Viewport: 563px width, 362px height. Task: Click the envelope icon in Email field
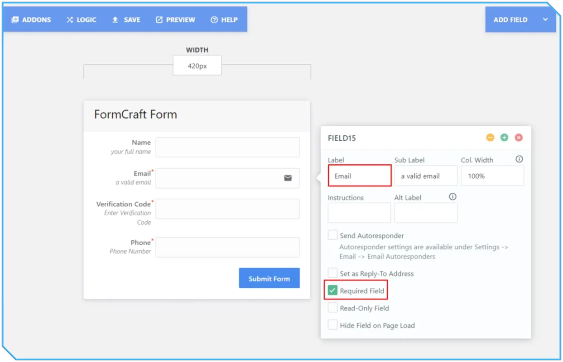point(288,178)
